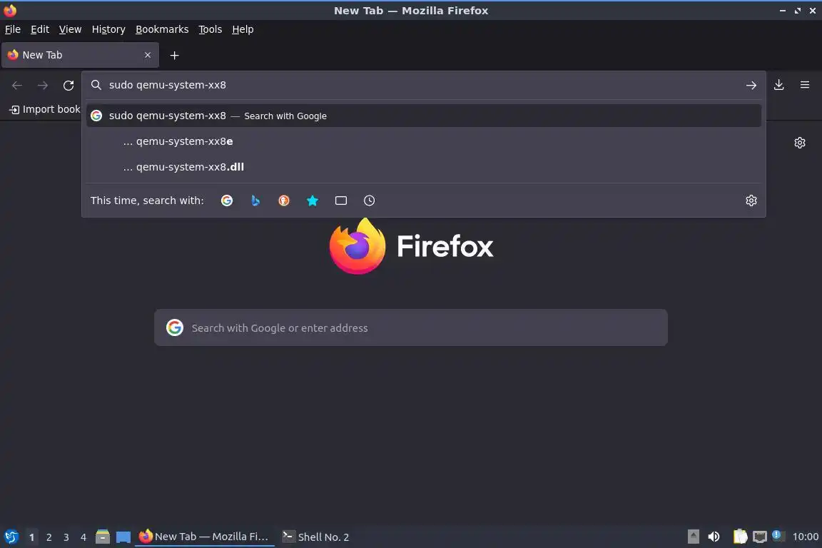This screenshot has width=822, height=548.
Task: Click the magnifier icon in address bar
Action: click(96, 85)
